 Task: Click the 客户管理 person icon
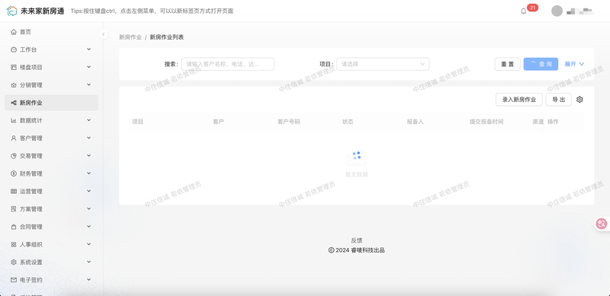pyautogui.click(x=14, y=138)
